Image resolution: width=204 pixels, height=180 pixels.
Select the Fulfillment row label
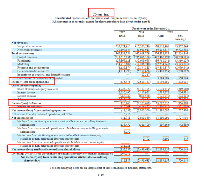[24, 61]
